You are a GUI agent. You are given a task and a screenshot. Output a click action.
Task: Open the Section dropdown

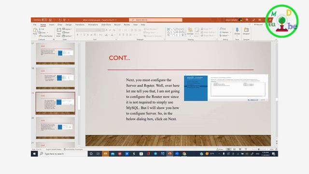68,36
